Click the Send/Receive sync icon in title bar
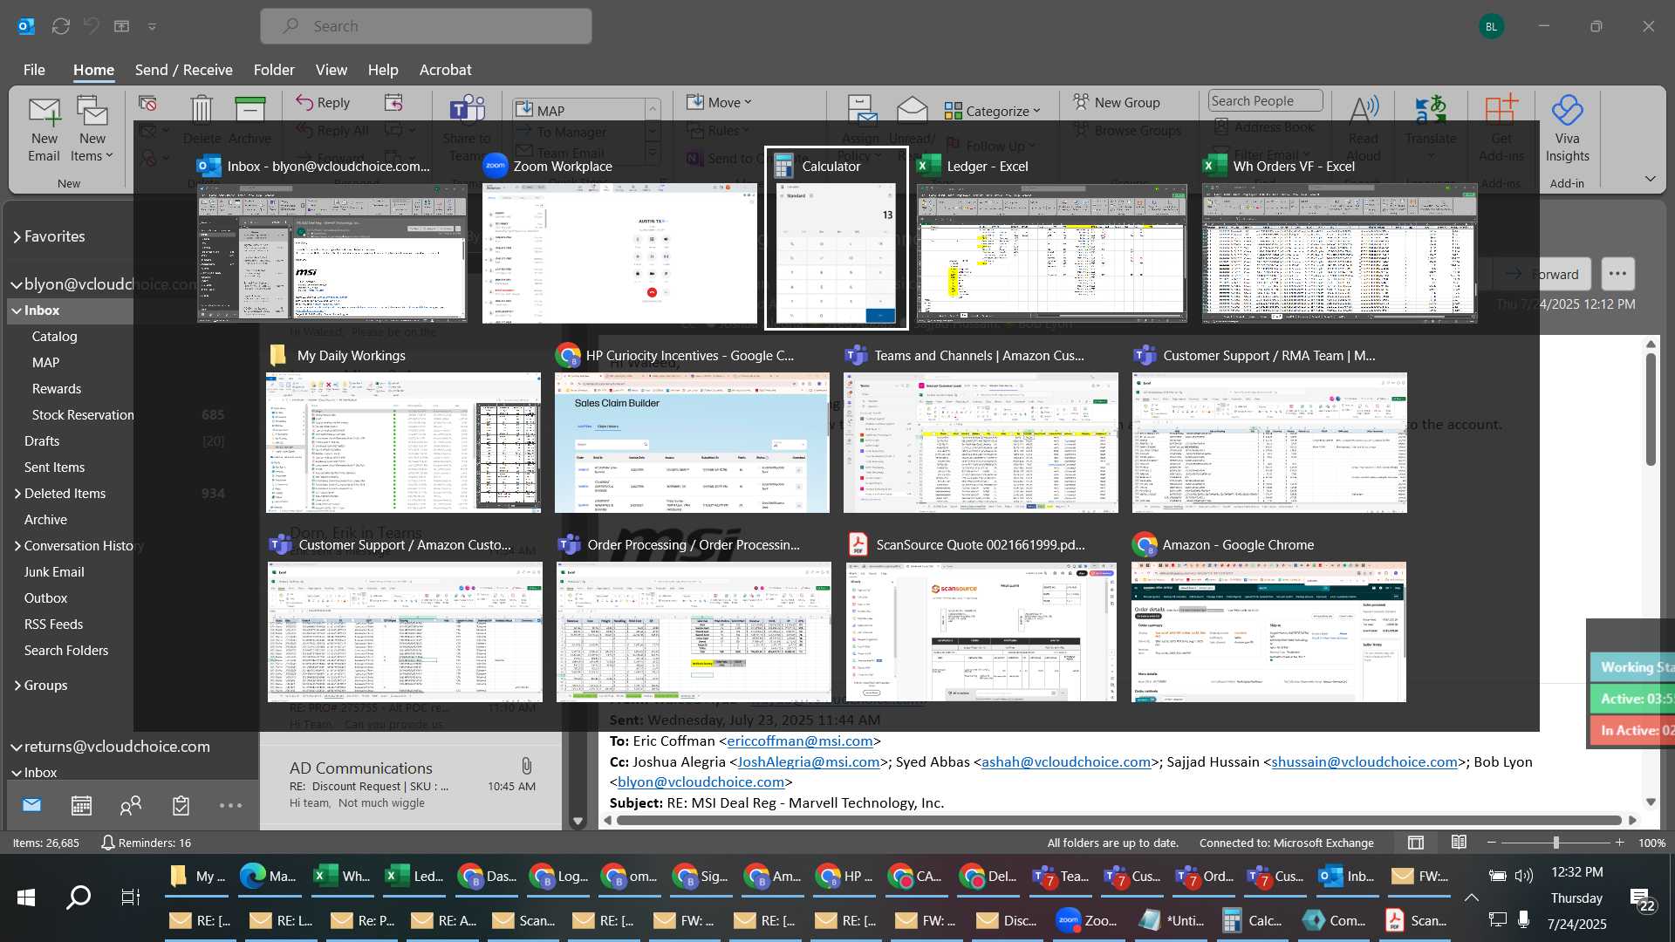1675x942 pixels. pyautogui.click(x=60, y=26)
